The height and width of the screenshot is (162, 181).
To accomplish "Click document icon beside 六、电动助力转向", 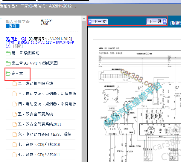I will click(x=15, y=135).
